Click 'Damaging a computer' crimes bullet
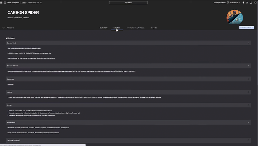258x146 pixels. coord(32,115)
